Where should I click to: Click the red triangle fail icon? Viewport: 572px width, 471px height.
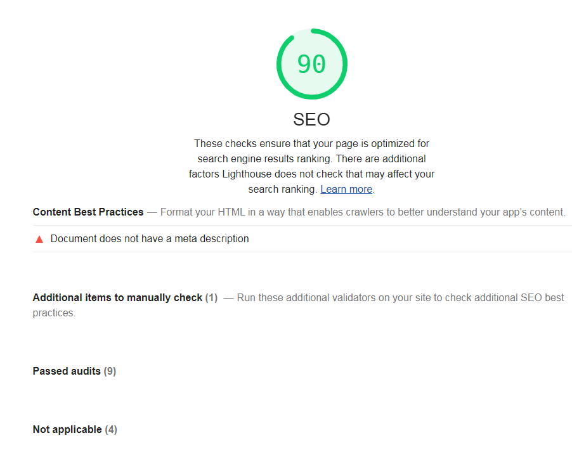coord(39,239)
